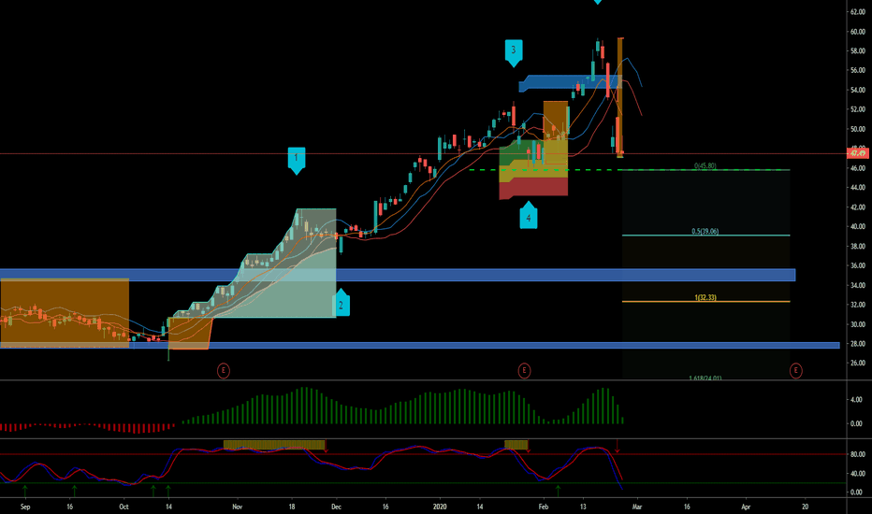
Task: Click the 18 date label after Nov
Action: pos(292,507)
